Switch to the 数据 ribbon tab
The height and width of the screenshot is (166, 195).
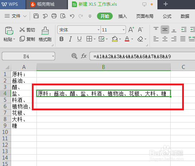coord(185,16)
